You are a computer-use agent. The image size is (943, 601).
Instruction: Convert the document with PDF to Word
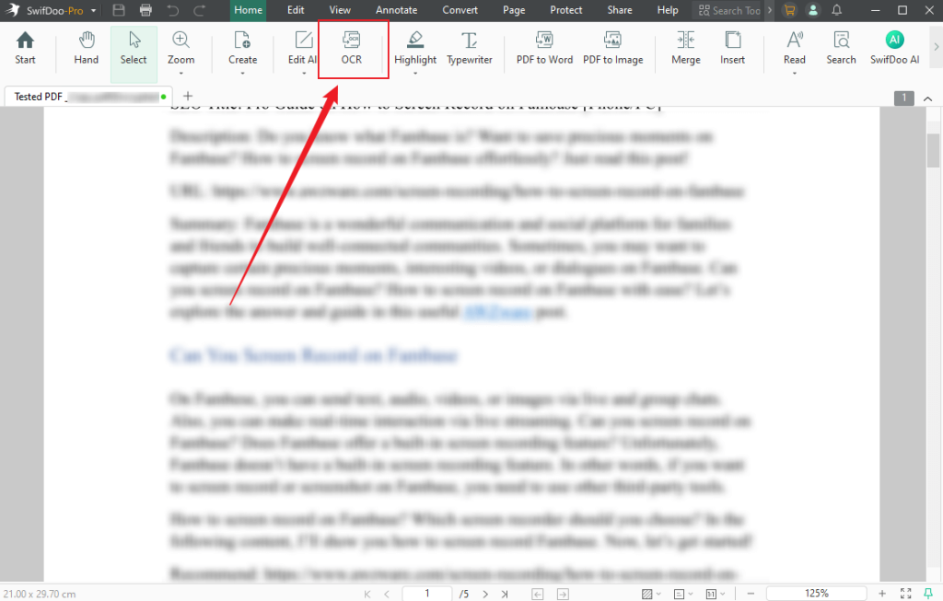(543, 48)
